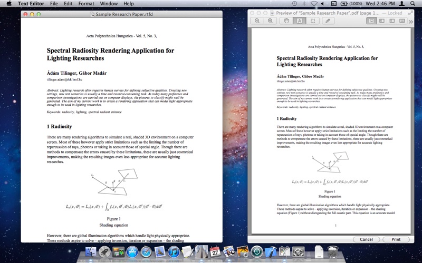This screenshot has width=422, height=263.
Task: Open the calendar icon showing 27 in Dock
Action: pyautogui.click(x=215, y=251)
